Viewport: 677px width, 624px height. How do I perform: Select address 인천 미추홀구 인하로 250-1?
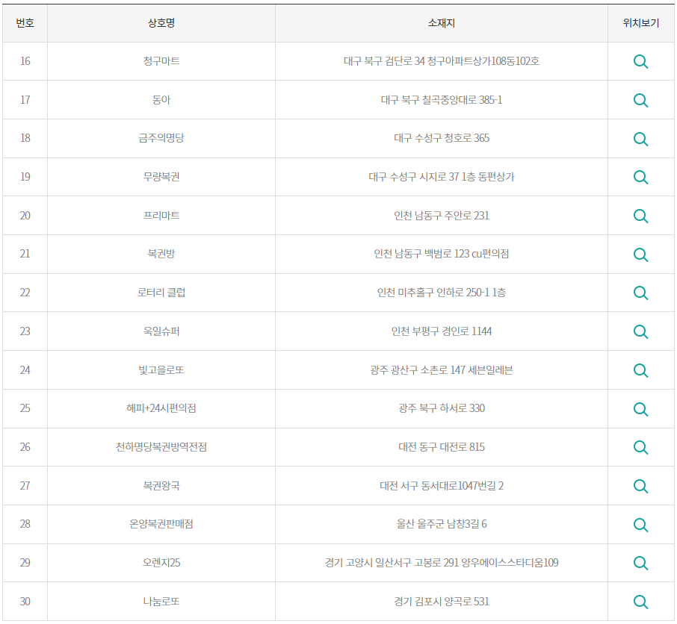point(433,293)
